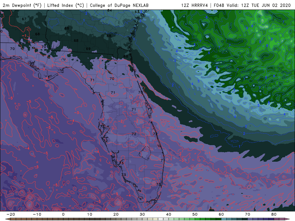295x221 pixels.
Task: Click the '20' colorbar label
Action: 116,214
